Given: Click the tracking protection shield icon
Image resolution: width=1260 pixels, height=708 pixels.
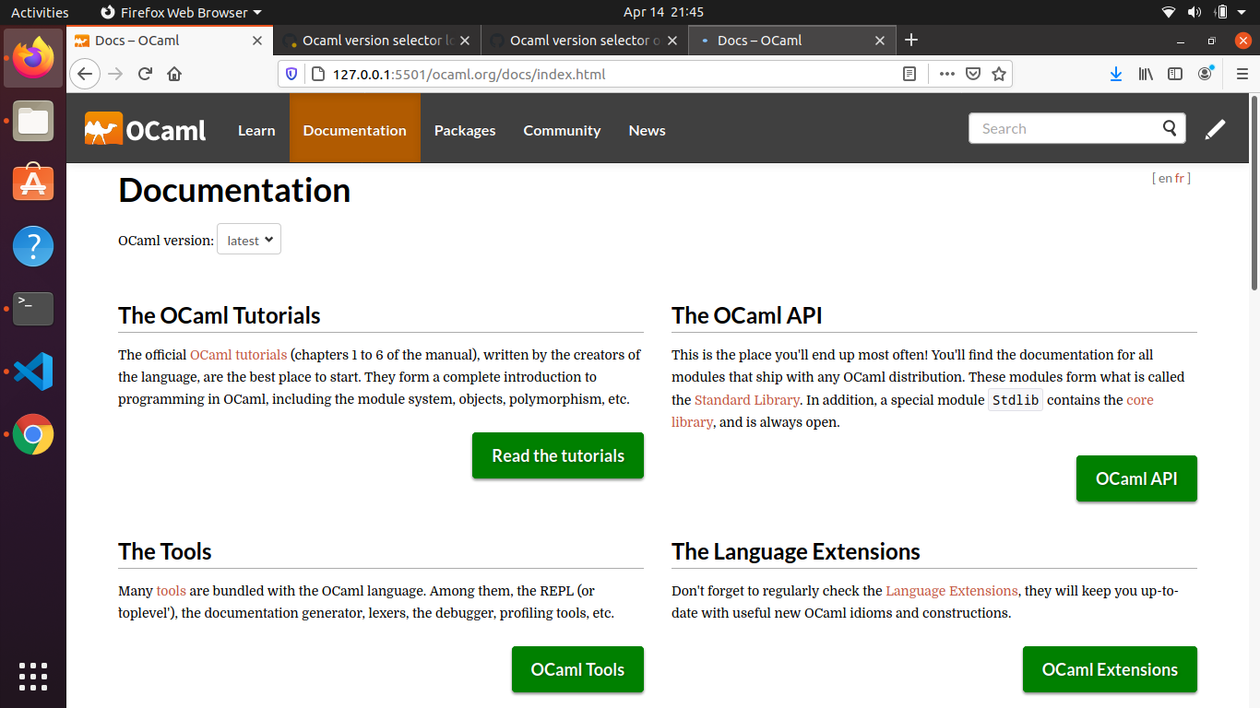Looking at the screenshot, I should (291, 74).
